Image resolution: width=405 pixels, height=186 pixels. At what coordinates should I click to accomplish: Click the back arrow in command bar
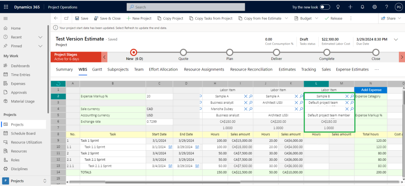tap(56, 18)
